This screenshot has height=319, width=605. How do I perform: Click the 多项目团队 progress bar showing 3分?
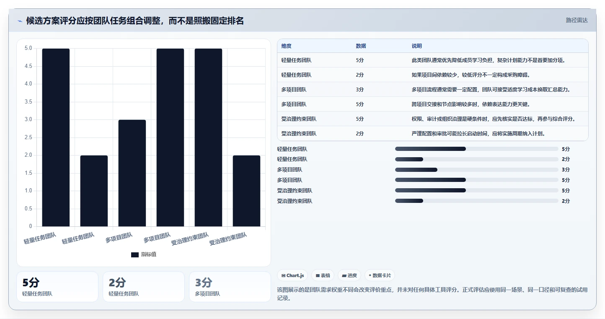(476, 170)
